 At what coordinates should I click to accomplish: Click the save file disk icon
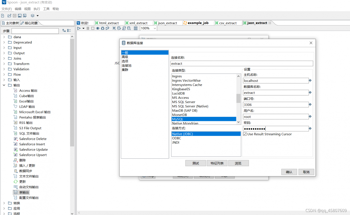pyautogui.click(x=20, y=16)
